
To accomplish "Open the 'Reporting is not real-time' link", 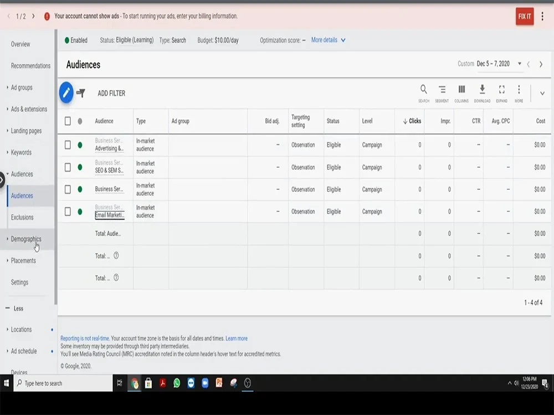I will tap(85, 339).
